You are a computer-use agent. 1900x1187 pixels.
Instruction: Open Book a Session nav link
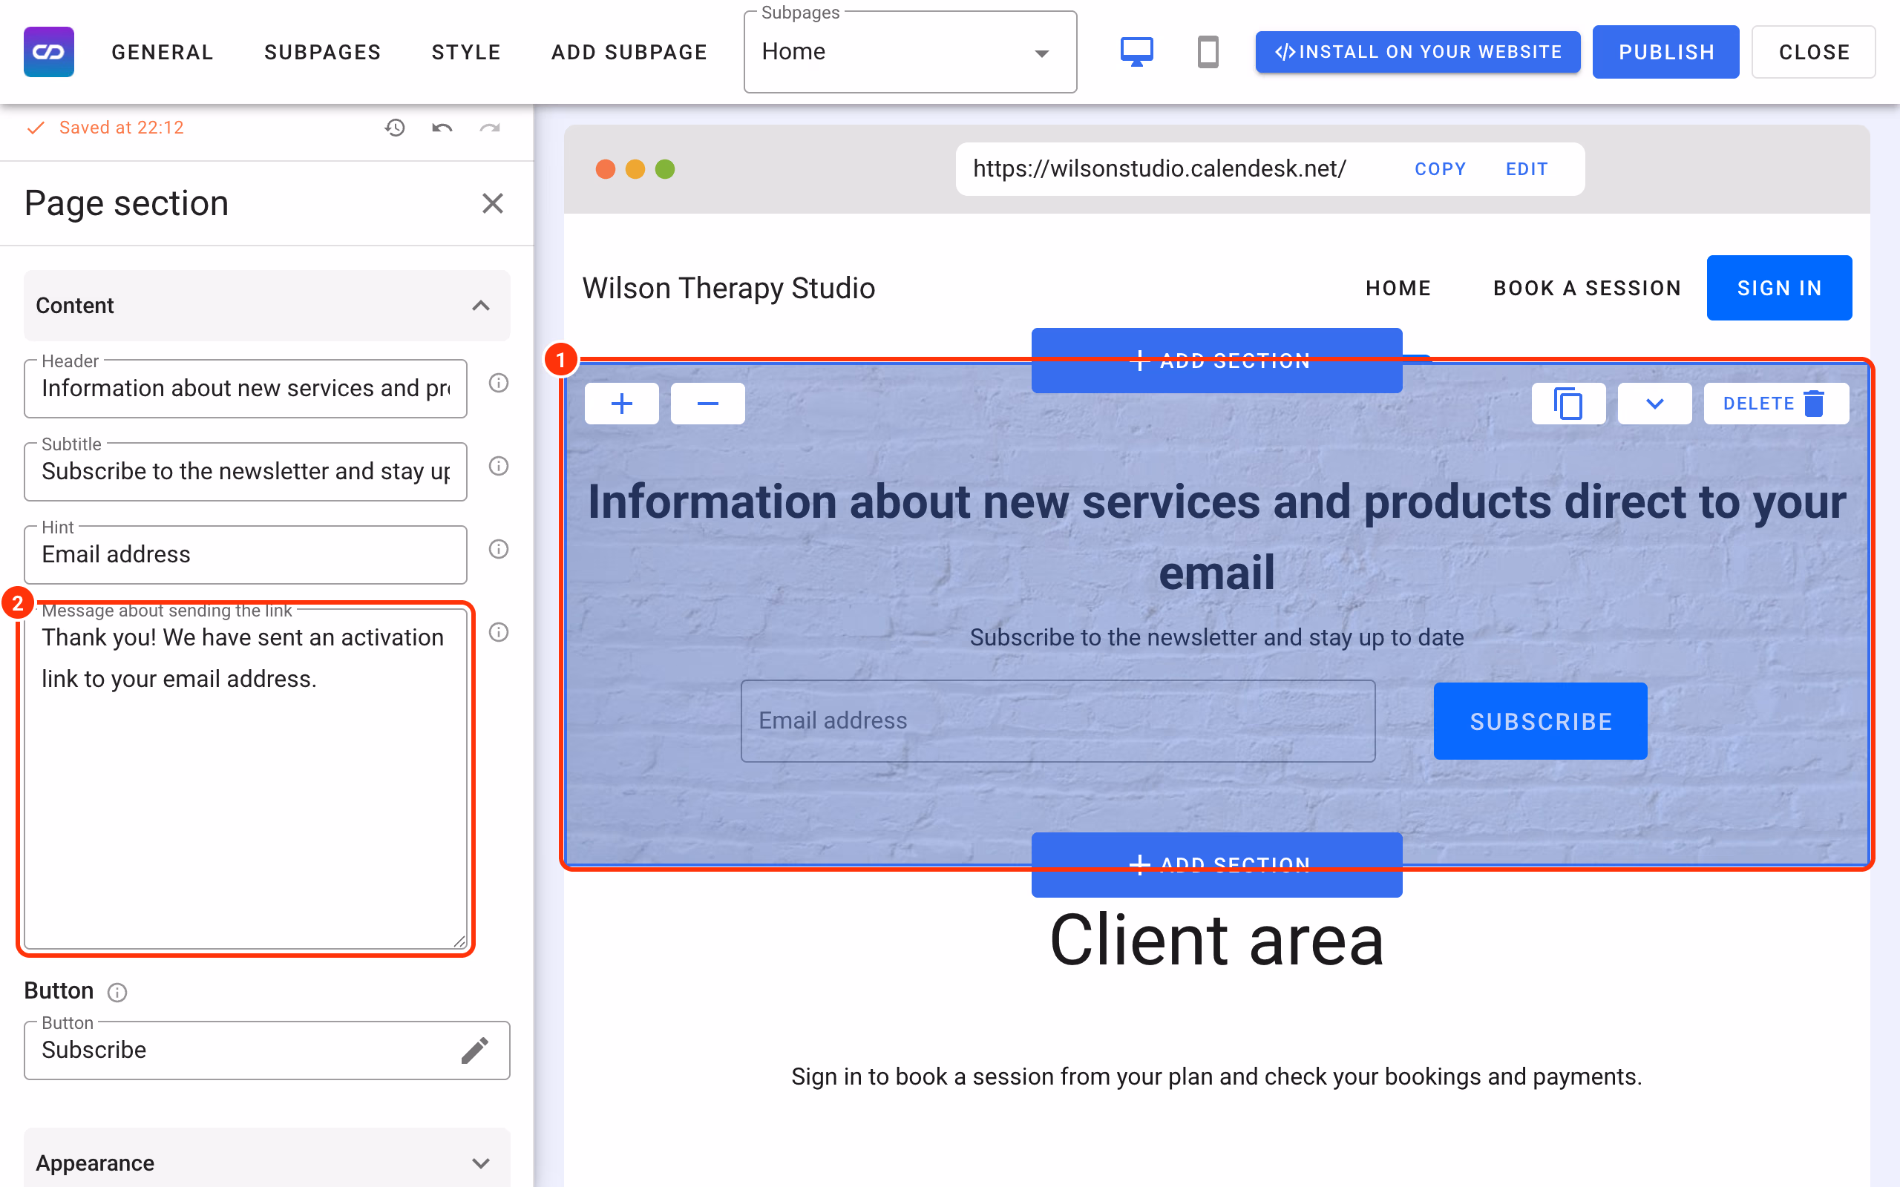point(1587,288)
